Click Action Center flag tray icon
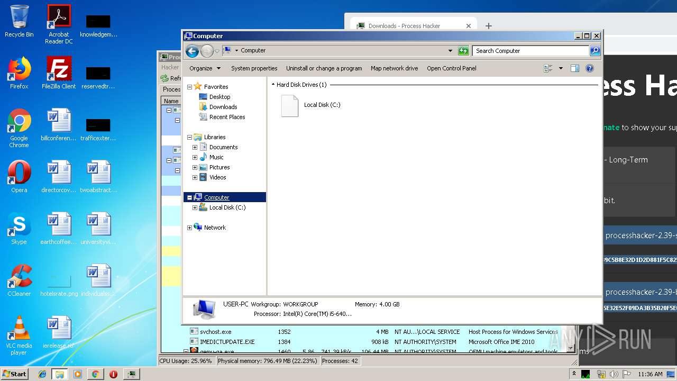This screenshot has height=381, width=677. (627, 374)
